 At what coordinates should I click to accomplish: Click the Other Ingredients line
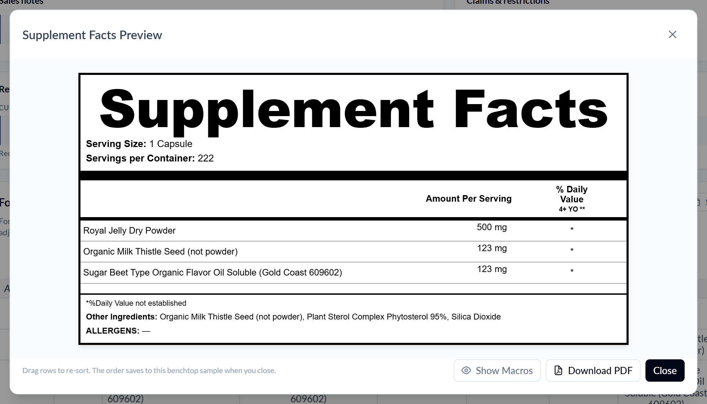(x=293, y=317)
